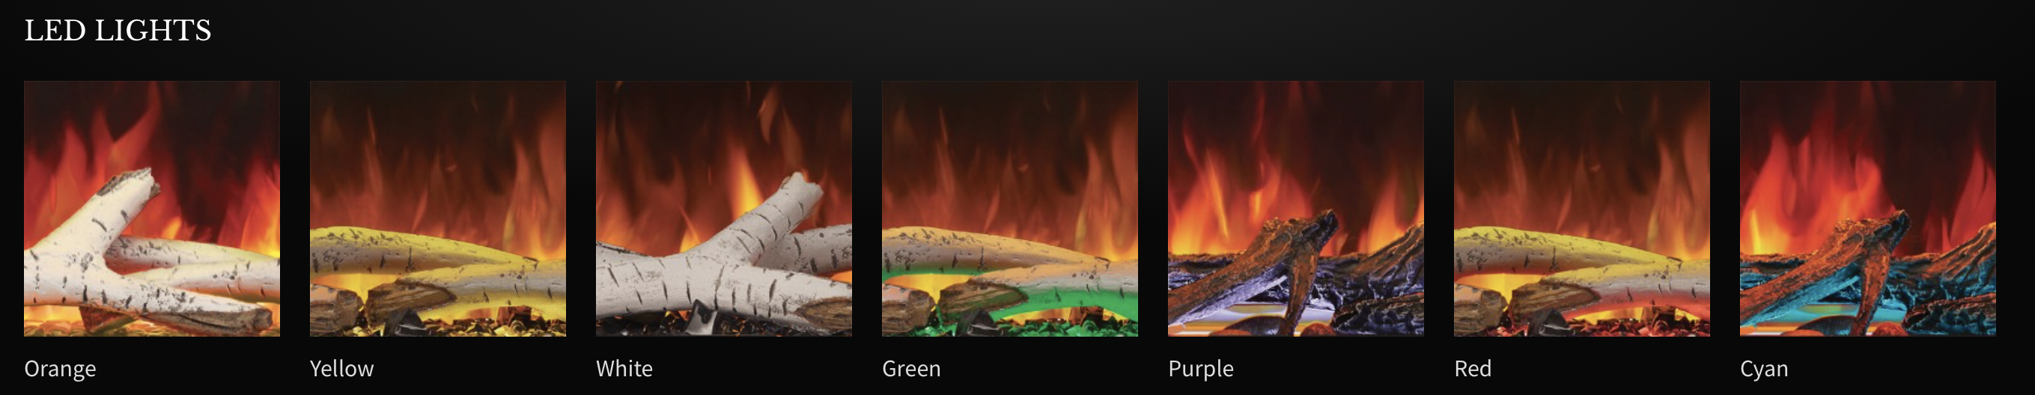This screenshot has height=395, width=2035.
Task: Click the 'Purple' caption text
Action: (1201, 369)
